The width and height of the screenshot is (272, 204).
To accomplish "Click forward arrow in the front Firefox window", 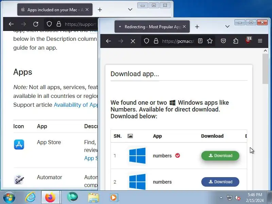I will tap(121, 41).
